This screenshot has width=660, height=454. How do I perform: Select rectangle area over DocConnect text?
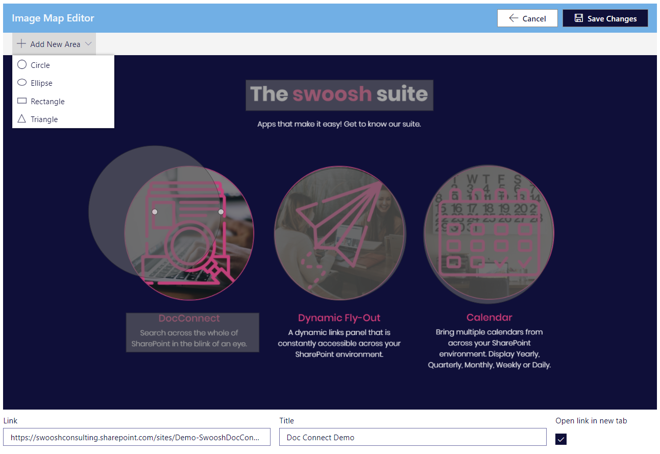(192, 332)
